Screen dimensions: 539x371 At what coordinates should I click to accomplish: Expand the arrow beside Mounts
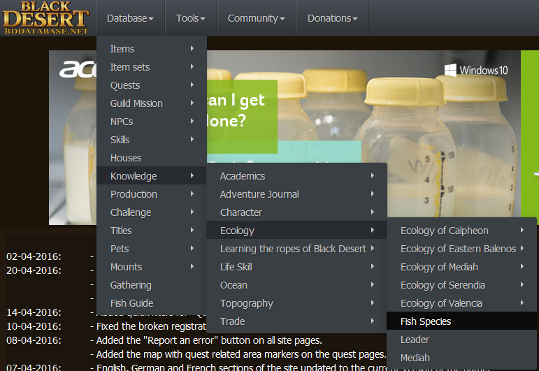[x=192, y=266]
